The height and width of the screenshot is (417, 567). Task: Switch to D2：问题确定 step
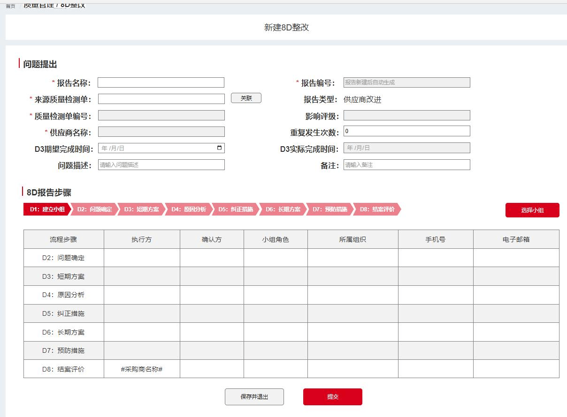point(94,209)
